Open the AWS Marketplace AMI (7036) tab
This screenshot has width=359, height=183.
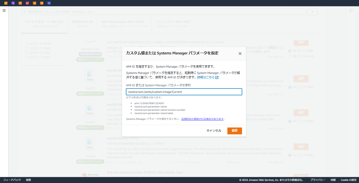(x=123, y=21)
